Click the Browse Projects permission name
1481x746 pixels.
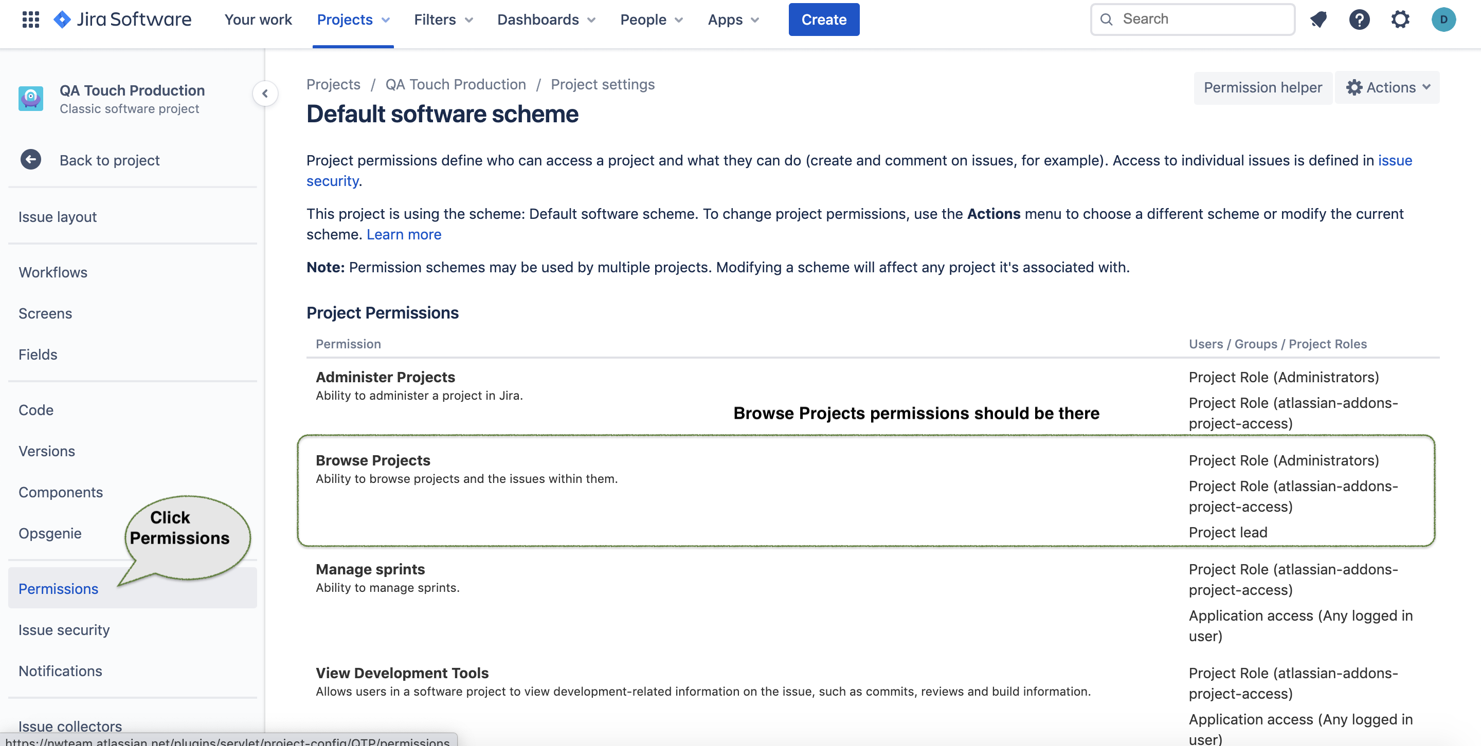[x=373, y=460]
